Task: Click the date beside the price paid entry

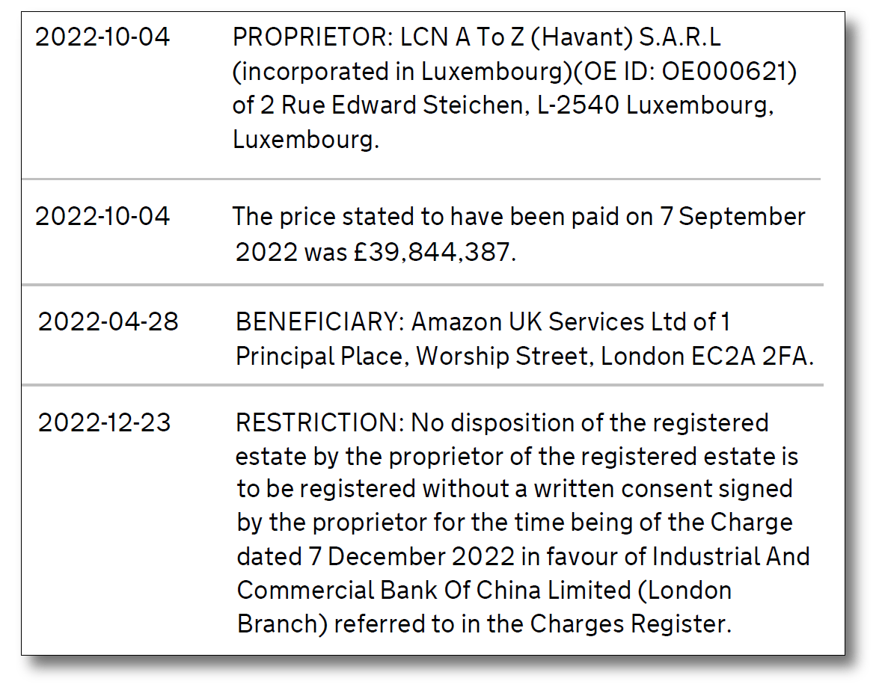Action: tap(102, 217)
